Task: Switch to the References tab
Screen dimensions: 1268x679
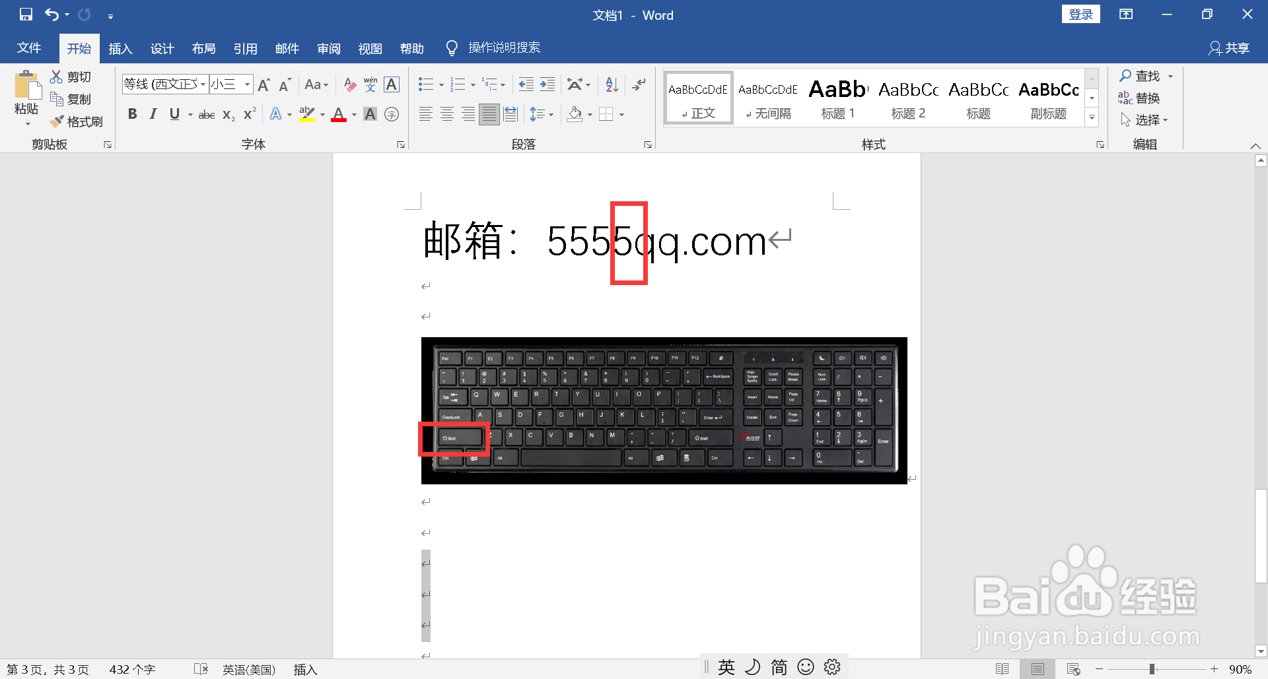Action: (x=245, y=48)
